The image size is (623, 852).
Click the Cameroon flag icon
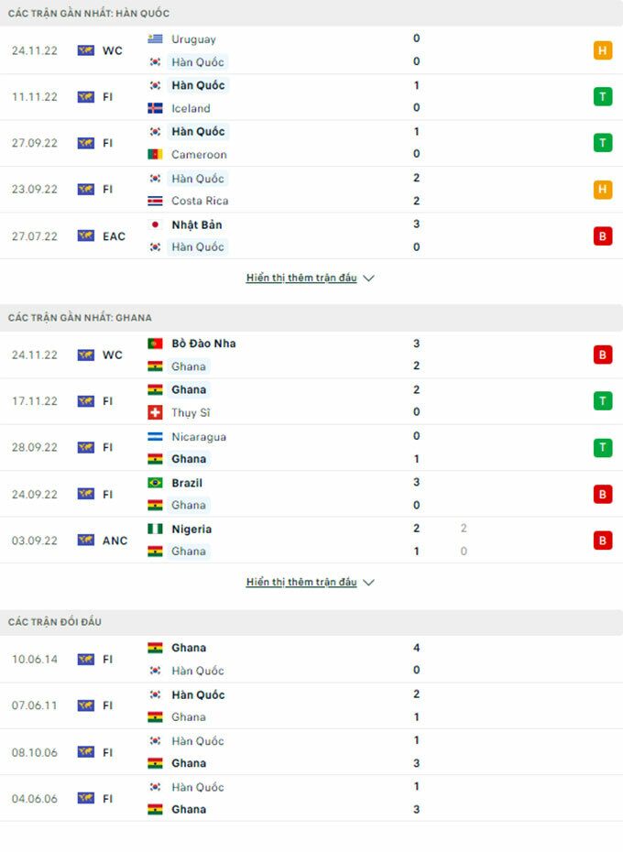(155, 154)
